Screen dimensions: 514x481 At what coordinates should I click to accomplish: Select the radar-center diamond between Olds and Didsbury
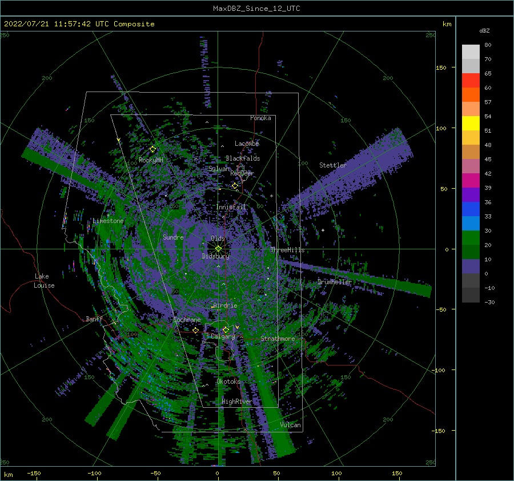pyautogui.click(x=218, y=249)
